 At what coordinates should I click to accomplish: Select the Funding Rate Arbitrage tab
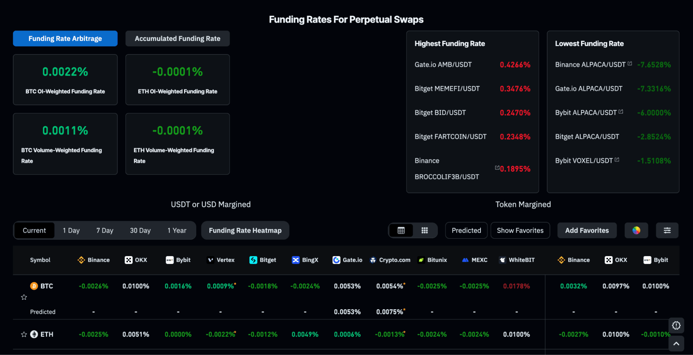coord(65,38)
